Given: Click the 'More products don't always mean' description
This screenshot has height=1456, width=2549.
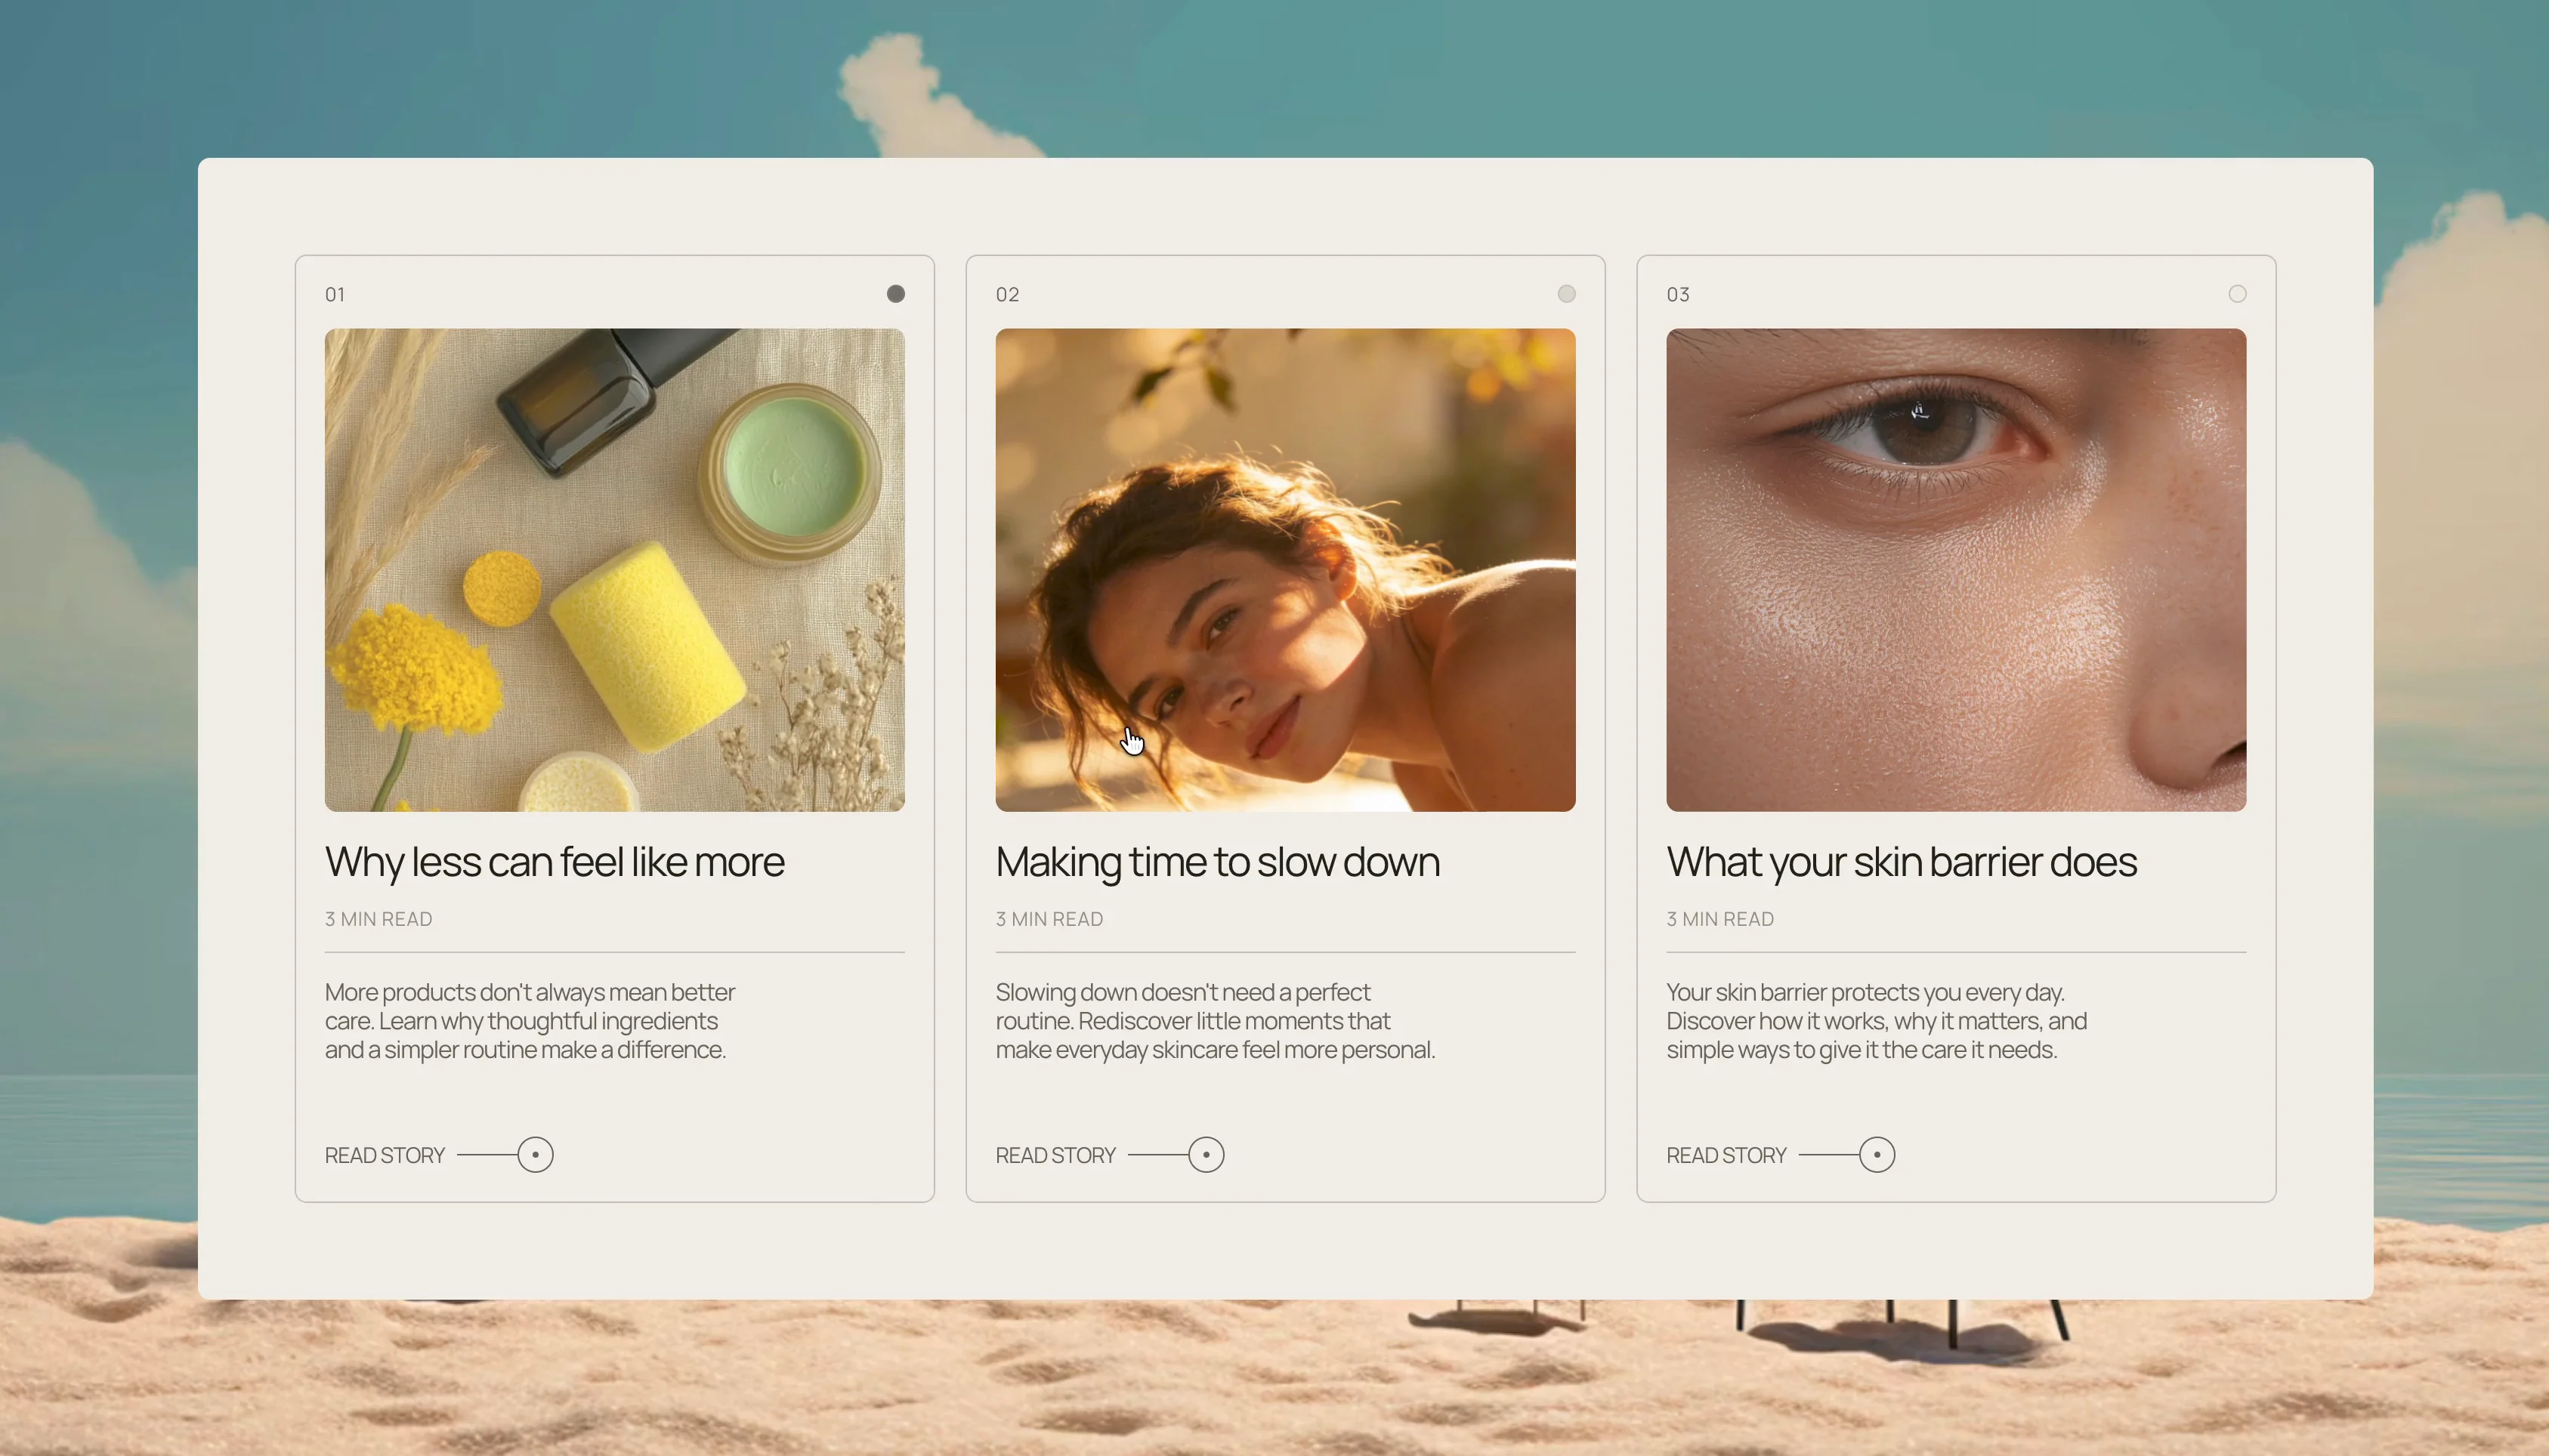Looking at the screenshot, I should (530, 1021).
